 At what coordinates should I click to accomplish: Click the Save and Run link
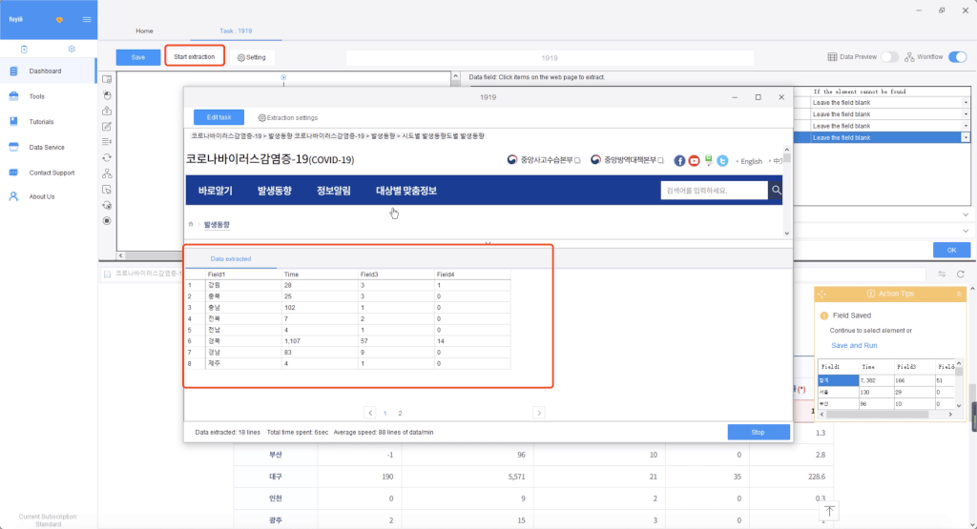(x=854, y=345)
